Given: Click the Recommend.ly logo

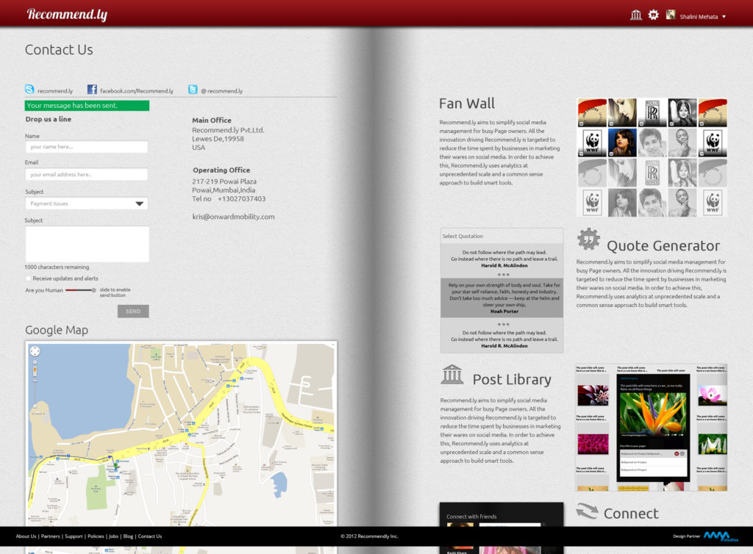Looking at the screenshot, I should coord(67,15).
